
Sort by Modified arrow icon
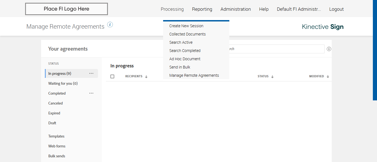328,77
